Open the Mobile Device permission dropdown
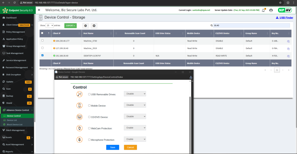 [135, 105]
